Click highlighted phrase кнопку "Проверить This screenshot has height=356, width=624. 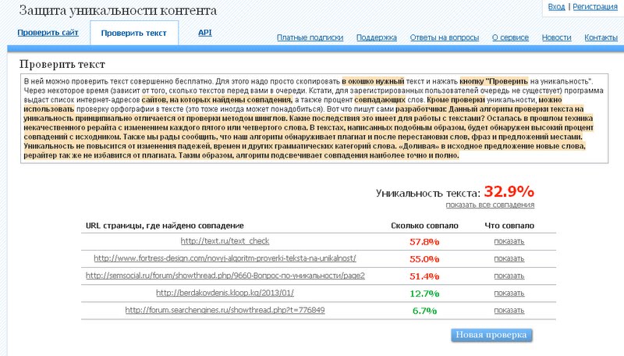coord(494,81)
